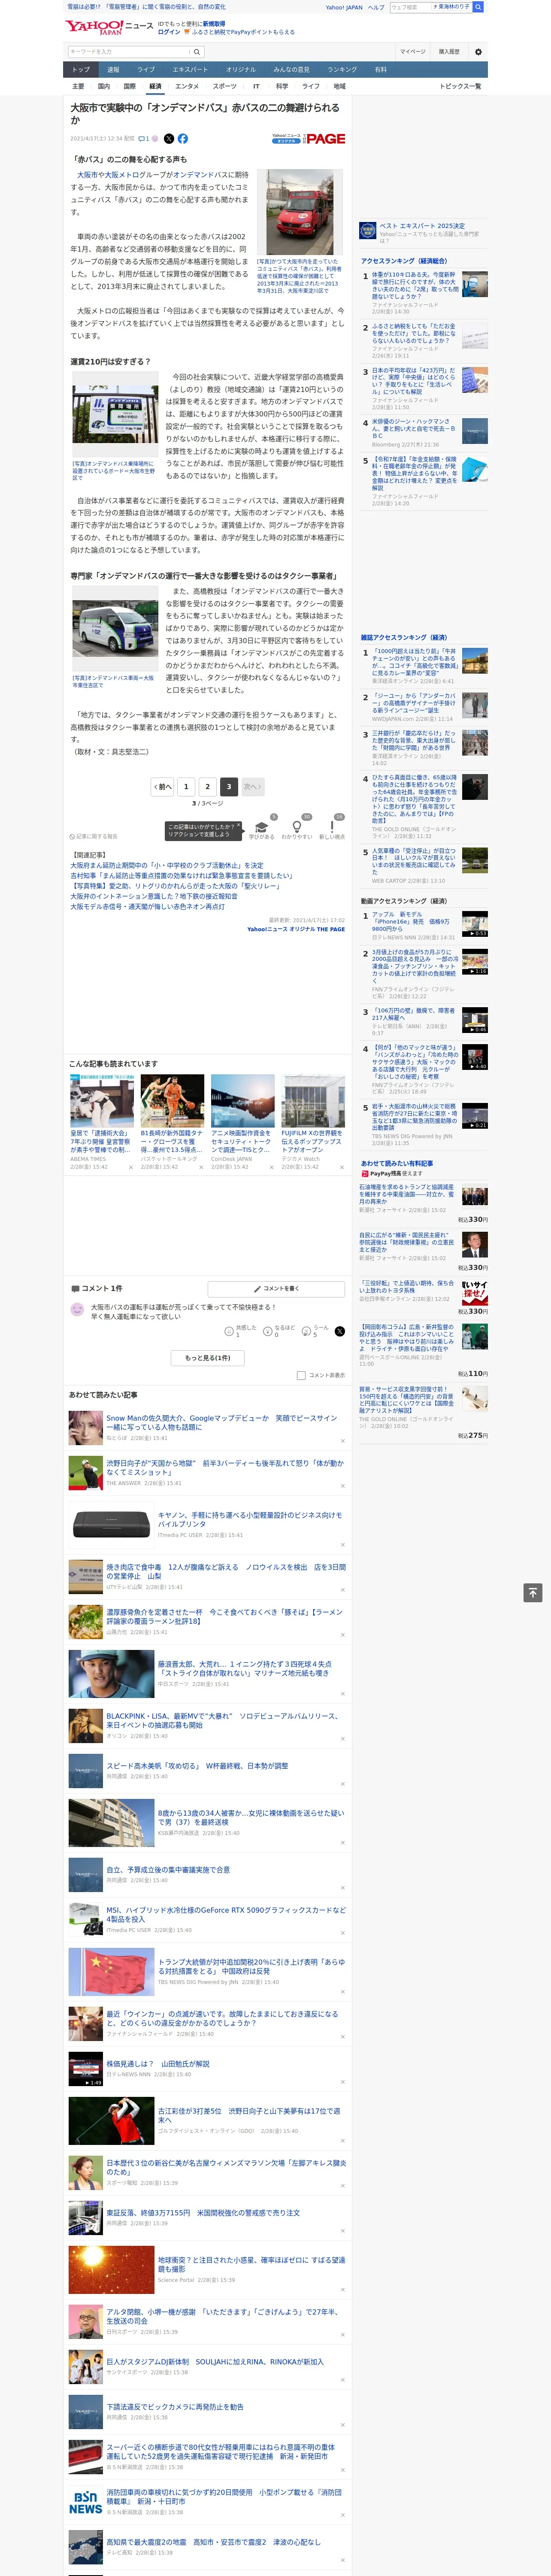
Task: Select the 地域 category
Action: (339, 86)
